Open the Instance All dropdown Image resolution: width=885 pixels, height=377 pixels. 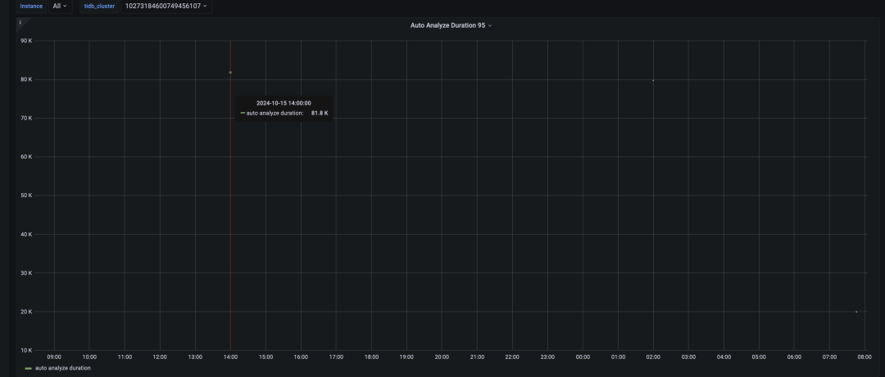coord(60,7)
